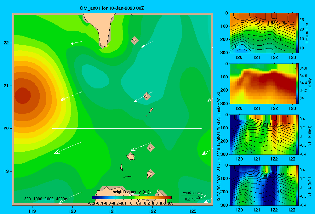The image size is (315, 214).
Task: Click the vel. E color scale bar
Action: (x=297, y=185)
